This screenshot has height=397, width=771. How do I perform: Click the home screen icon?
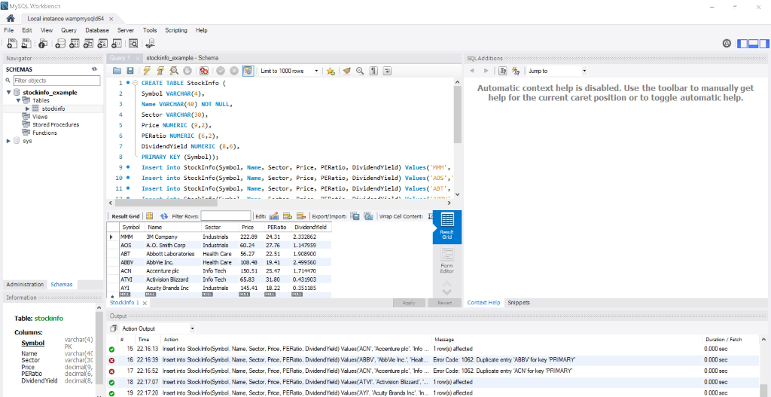(x=10, y=18)
